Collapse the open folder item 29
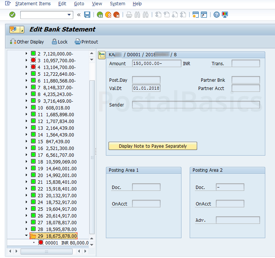 click(x=26, y=236)
